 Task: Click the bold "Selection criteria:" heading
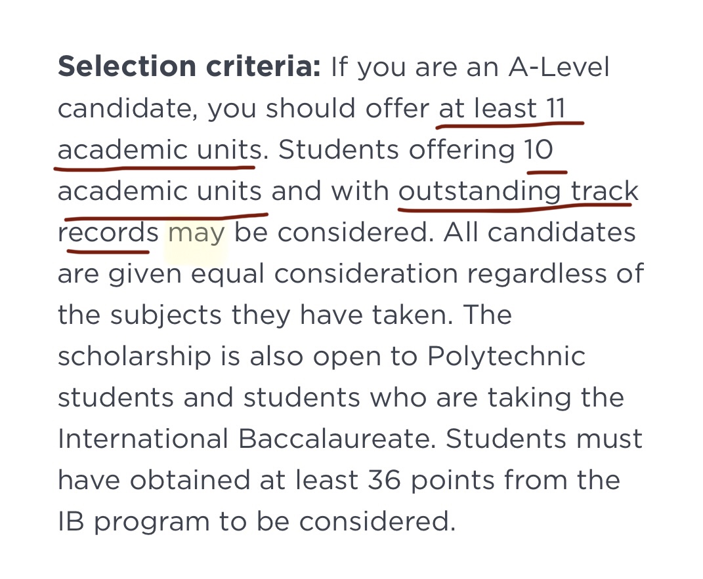point(189,66)
